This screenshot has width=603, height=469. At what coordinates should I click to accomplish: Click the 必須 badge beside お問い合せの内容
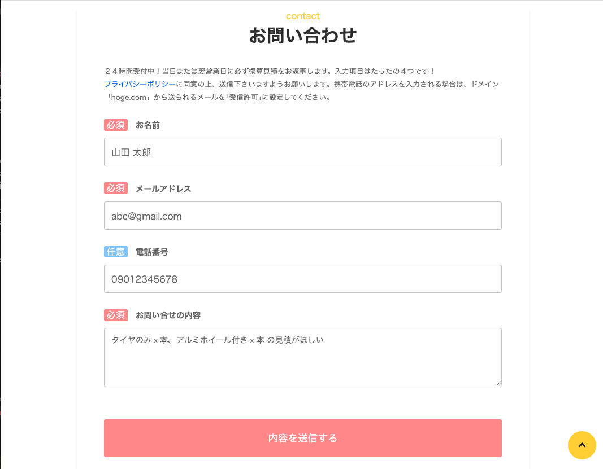[116, 315]
